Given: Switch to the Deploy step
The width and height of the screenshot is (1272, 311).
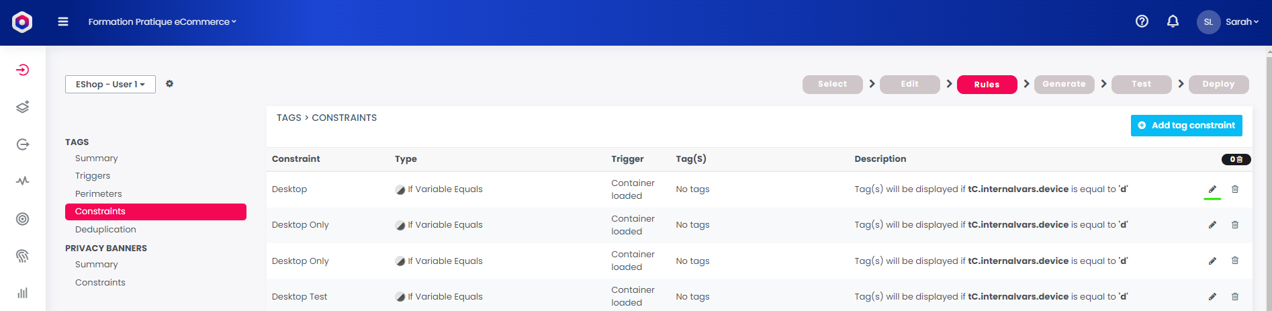Looking at the screenshot, I should [x=1218, y=84].
